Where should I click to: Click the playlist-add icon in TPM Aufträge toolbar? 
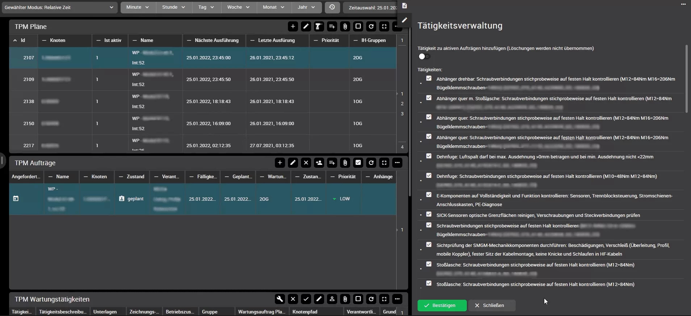coord(332,163)
